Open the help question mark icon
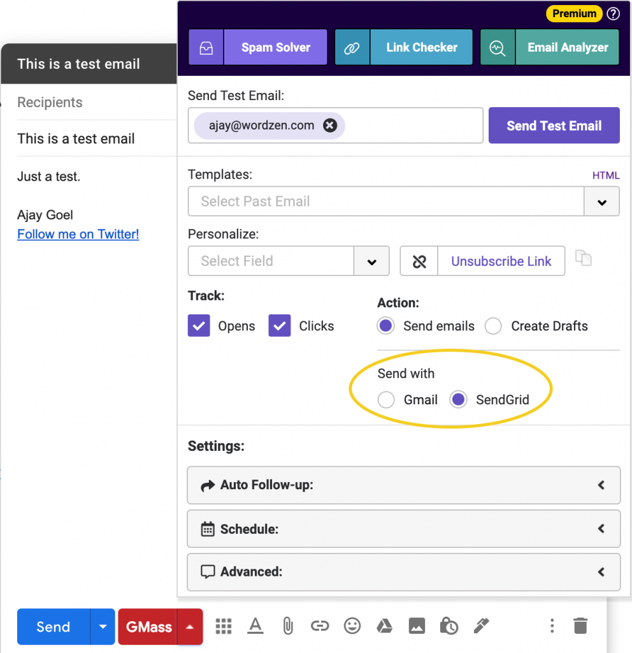This screenshot has width=632, height=653. [x=613, y=13]
